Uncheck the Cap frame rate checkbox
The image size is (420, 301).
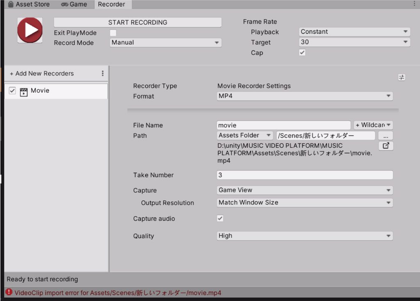(x=302, y=52)
